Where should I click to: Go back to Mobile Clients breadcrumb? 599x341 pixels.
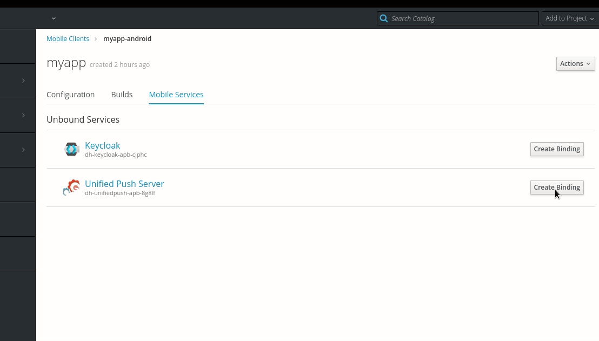tap(68, 38)
